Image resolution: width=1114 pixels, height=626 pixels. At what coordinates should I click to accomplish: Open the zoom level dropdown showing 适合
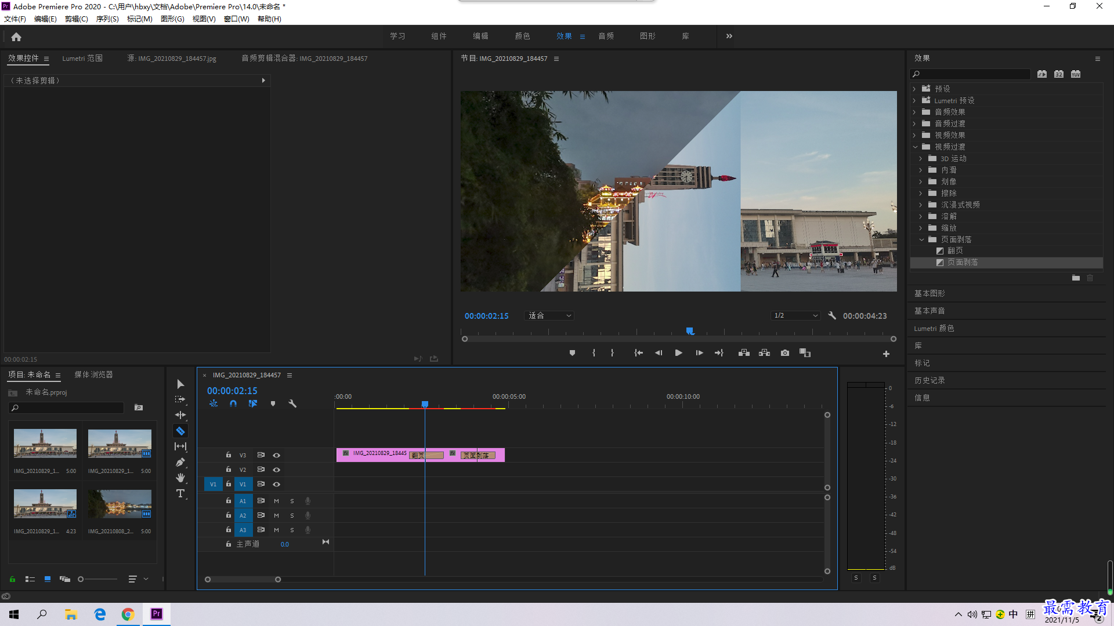549,315
